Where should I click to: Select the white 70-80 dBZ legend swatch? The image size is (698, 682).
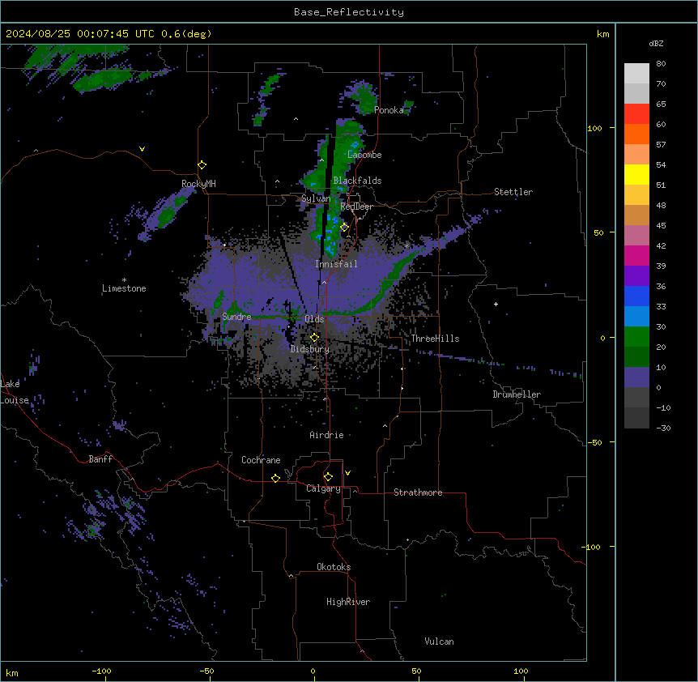tap(636, 74)
